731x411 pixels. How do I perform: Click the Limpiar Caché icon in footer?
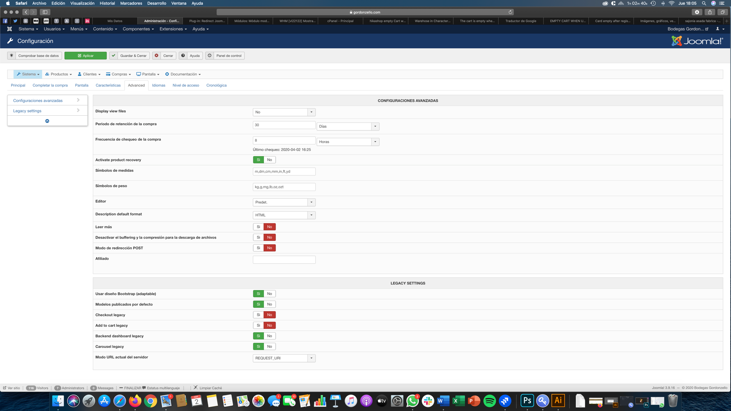pos(196,388)
